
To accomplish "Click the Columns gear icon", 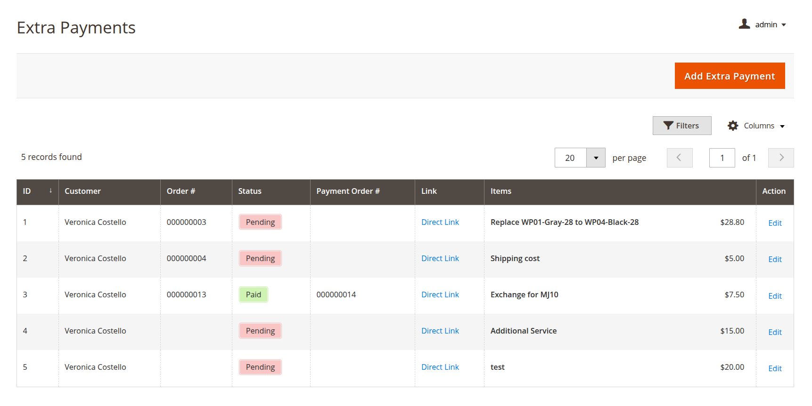I will tap(733, 126).
